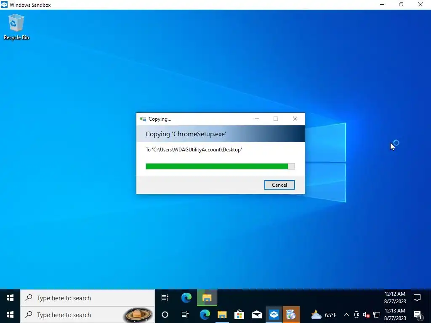The width and height of the screenshot is (431, 323).
Task: Open File Explorer in sandbox taskbar
Action: [x=207, y=298]
